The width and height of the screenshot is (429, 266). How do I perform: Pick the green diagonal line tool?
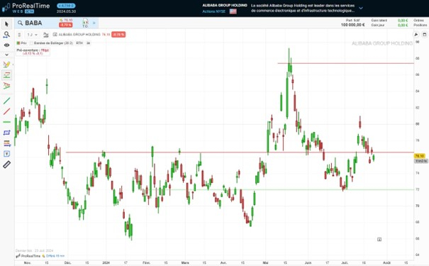6,101
